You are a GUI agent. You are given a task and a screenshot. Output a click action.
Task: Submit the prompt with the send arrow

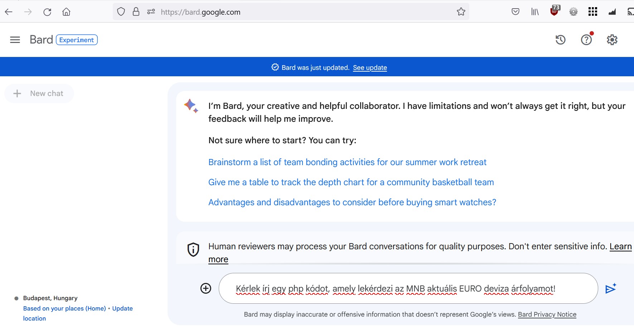click(611, 288)
